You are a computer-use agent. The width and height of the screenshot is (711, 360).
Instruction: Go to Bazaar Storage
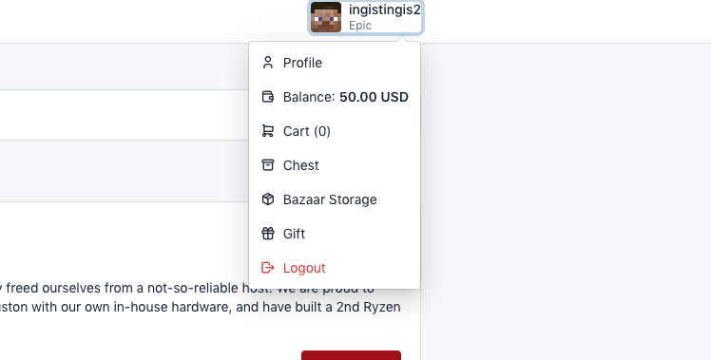335,199
